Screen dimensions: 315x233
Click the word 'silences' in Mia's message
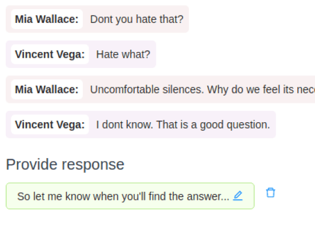click(183, 90)
